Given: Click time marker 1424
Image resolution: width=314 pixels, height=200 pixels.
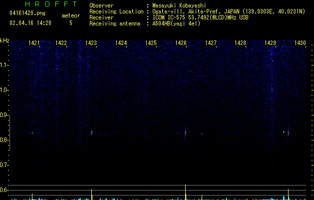Looking at the screenshot, I should (121, 43).
